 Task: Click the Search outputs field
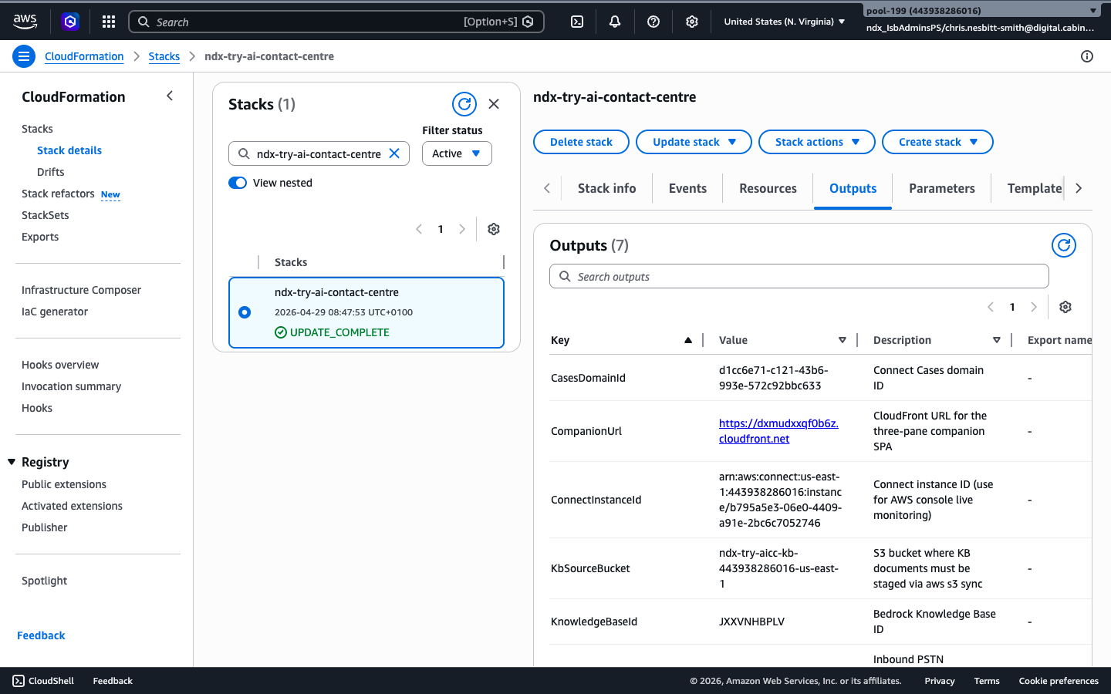click(x=799, y=276)
